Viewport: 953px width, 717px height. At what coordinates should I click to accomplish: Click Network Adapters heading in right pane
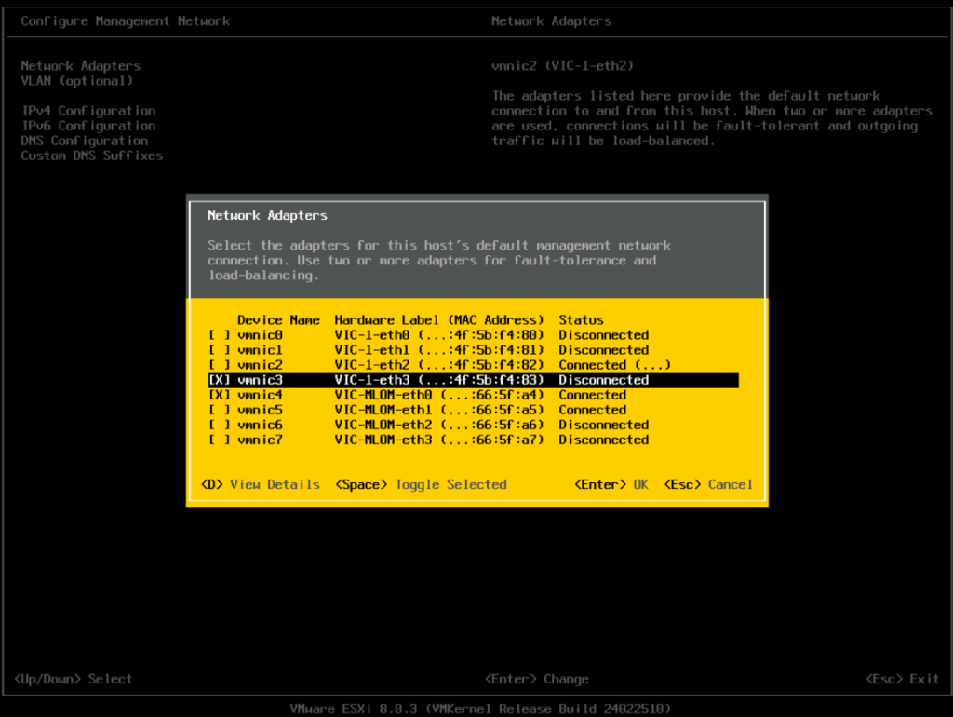pos(551,20)
